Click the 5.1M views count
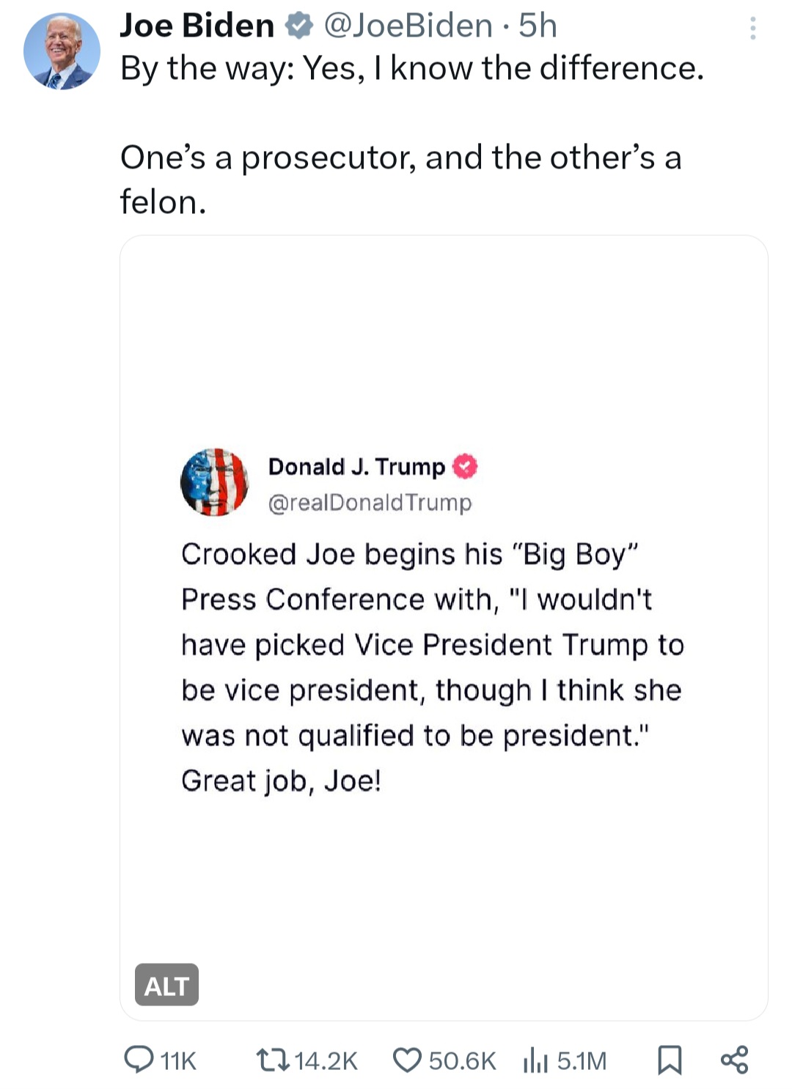The height and width of the screenshot is (1089, 792). pyautogui.click(x=582, y=1060)
